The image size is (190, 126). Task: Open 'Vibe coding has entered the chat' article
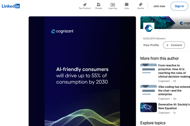pos(174,90)
